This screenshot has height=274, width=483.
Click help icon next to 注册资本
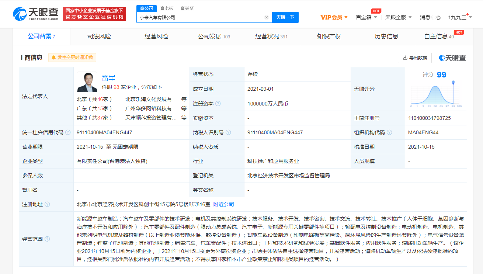(x=218, y=104)
